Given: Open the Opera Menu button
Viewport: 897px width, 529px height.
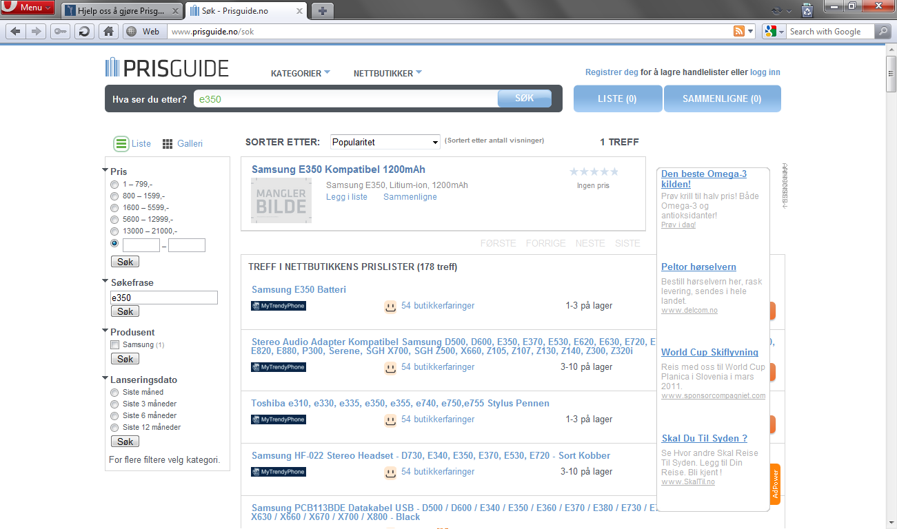Looking at the screenshot, I should (28, 8).
